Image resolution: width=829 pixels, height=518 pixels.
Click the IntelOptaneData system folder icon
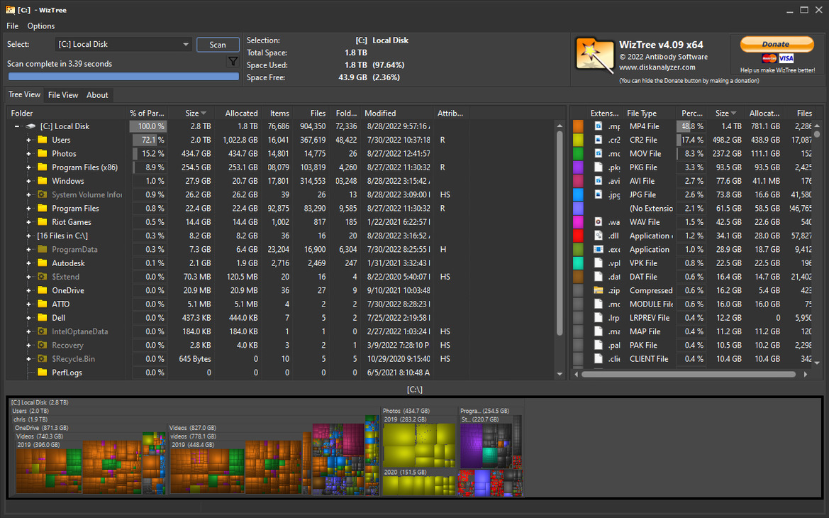(43, 331)
